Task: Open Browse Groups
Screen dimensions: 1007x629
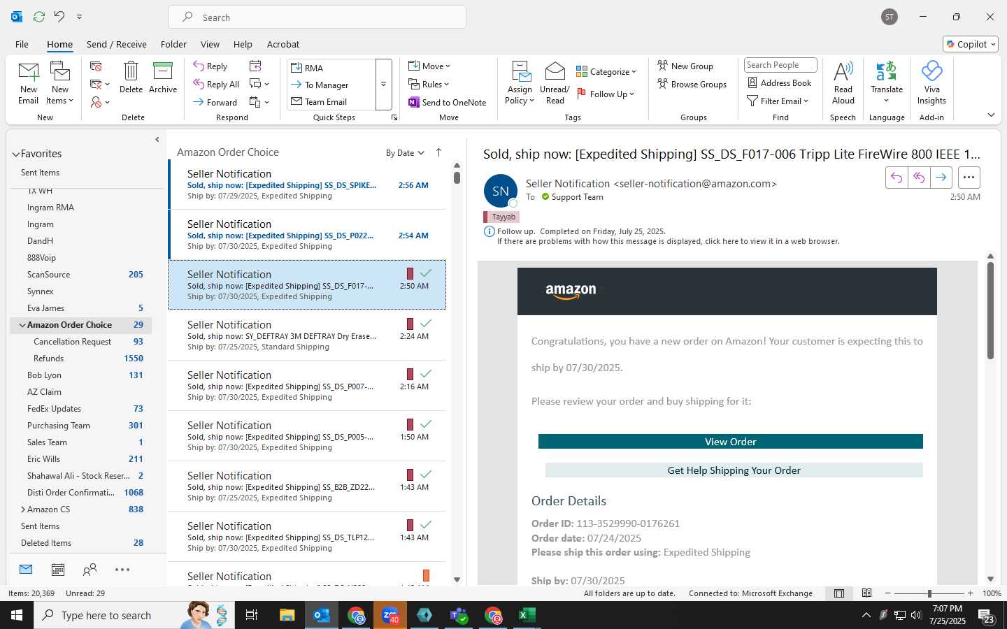Action: pyautogui.click(x=692, y=85)
